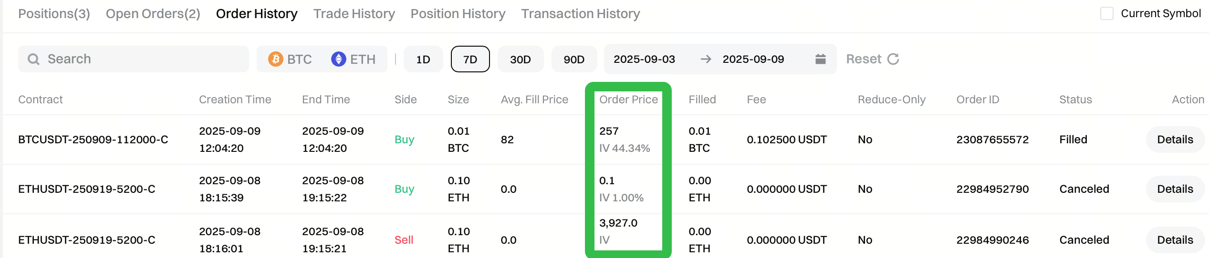Open start date 2025-09-03 picker
Screen dimensions: 1209x258
click(x=644, y=59)
